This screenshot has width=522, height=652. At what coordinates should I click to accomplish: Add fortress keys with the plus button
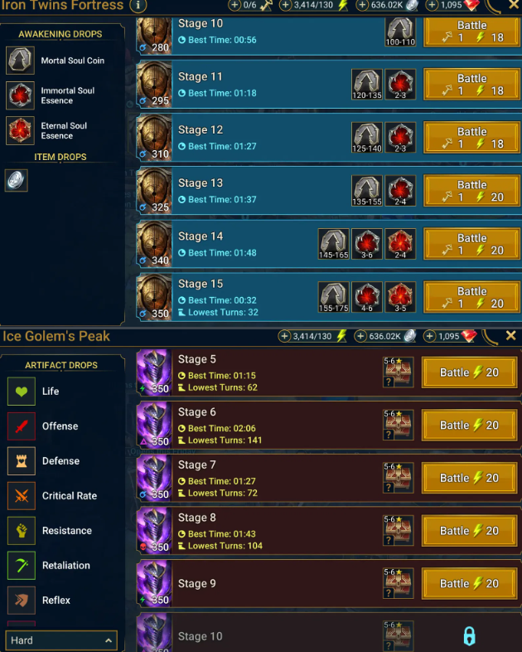coord(234,6)
